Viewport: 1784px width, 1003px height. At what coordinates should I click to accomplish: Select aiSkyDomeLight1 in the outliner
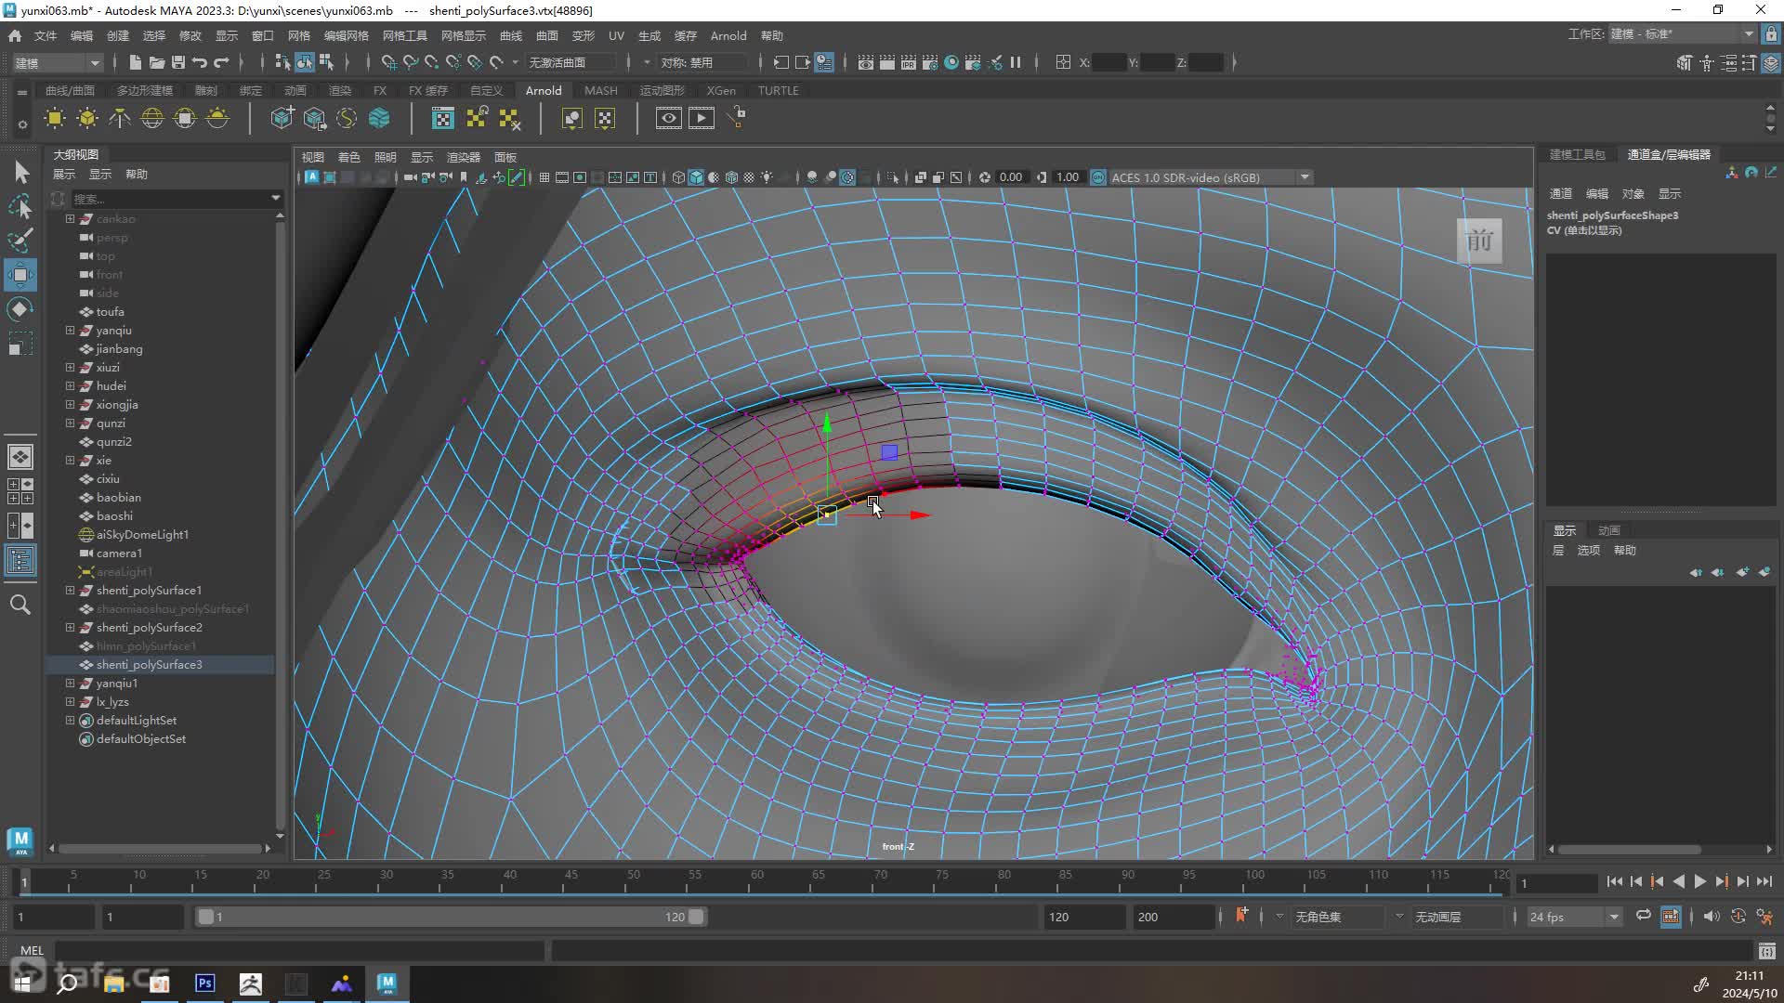click(142, 535)
